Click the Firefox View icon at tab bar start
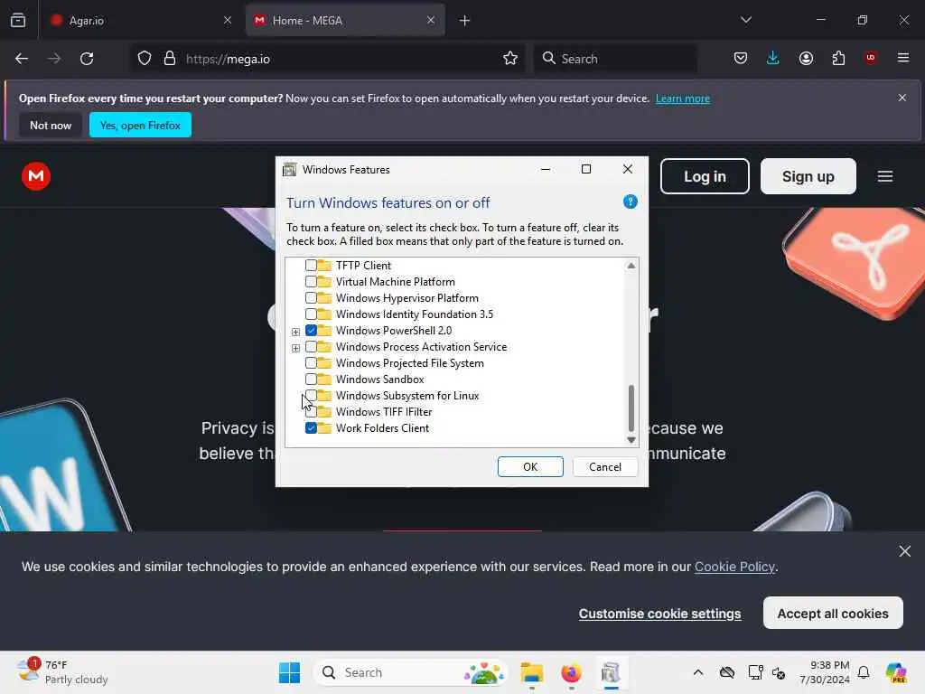 [x=18, y=20]
